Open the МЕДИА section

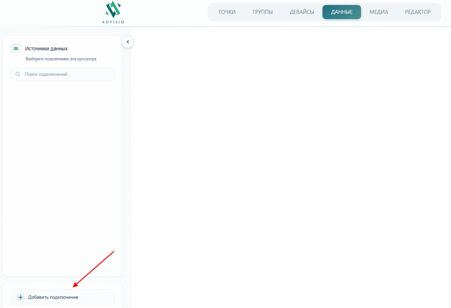[x=379, y=12]
